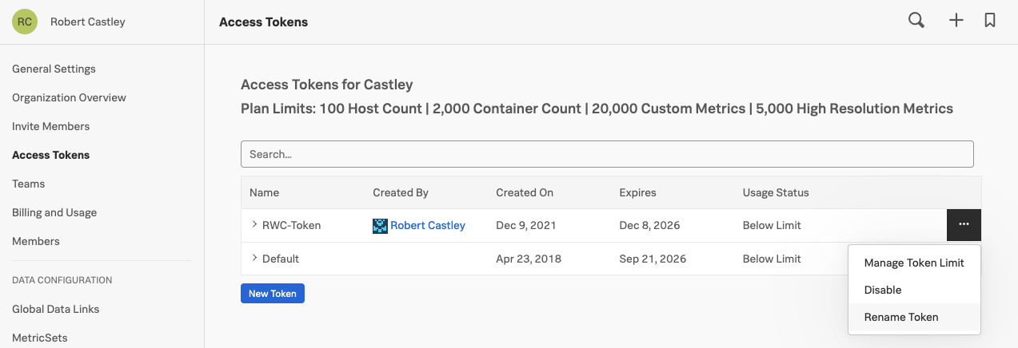Choose Disable in the token menu
This screenshot has width=1018, height=348.
tap(883, 290)
